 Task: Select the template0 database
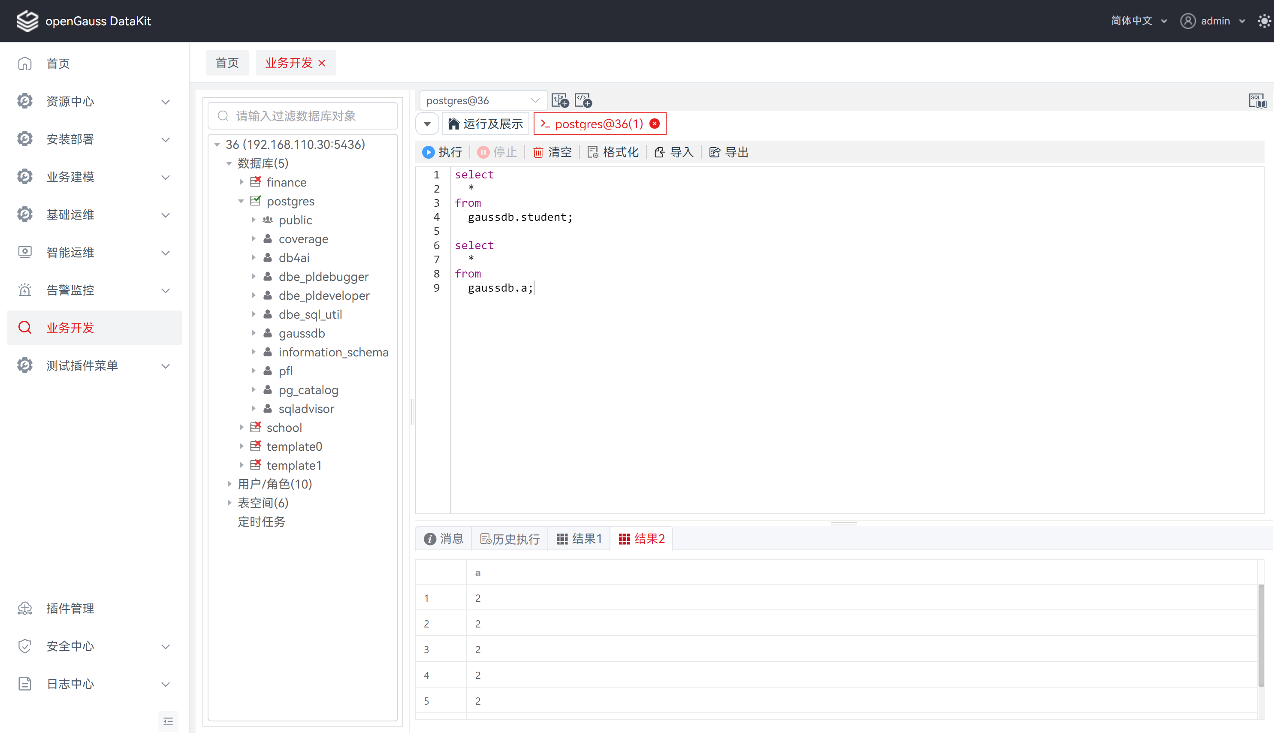click(294, 446)
